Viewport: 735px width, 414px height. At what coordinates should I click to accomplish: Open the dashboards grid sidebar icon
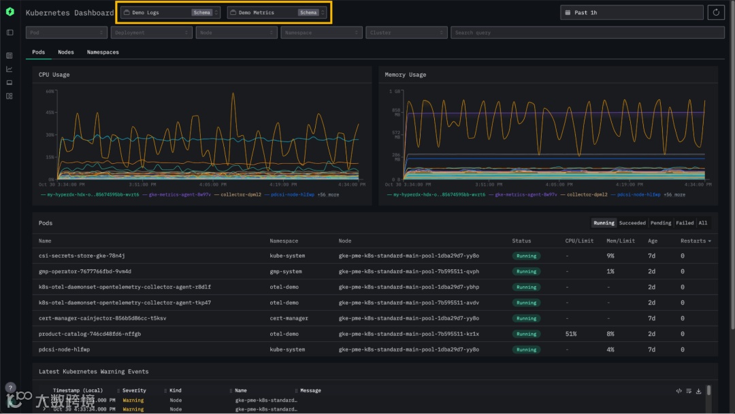click(10, 96)
